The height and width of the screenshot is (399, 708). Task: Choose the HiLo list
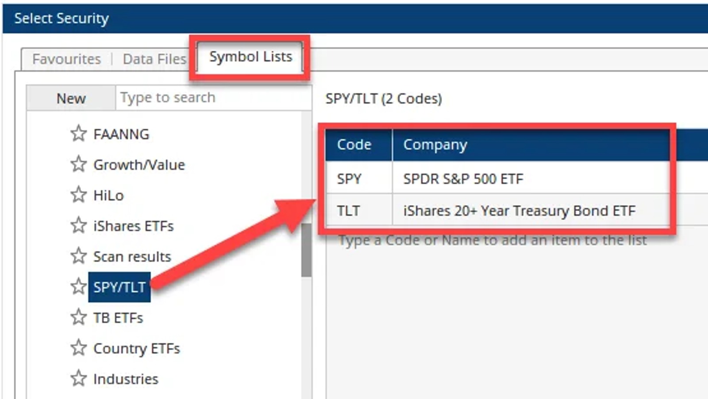[108, 195]
